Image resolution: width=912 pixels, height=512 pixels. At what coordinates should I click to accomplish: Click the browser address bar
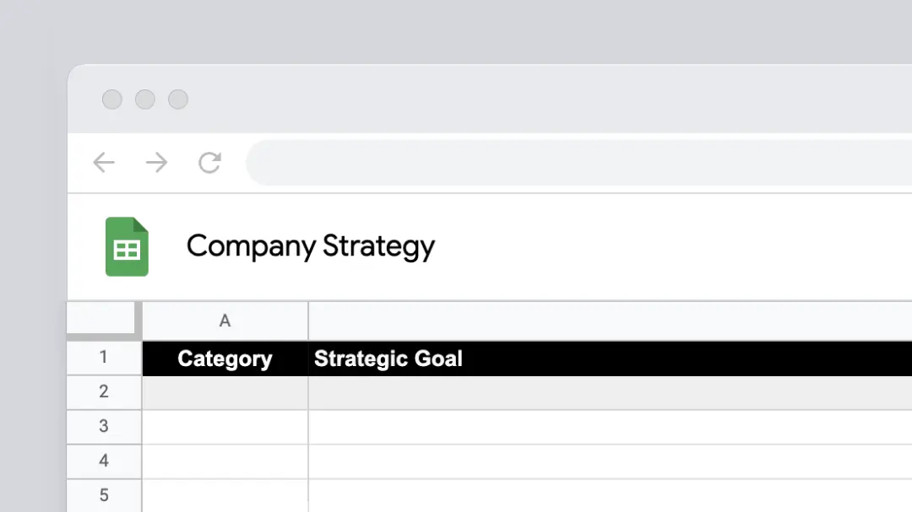click(579, 163)
